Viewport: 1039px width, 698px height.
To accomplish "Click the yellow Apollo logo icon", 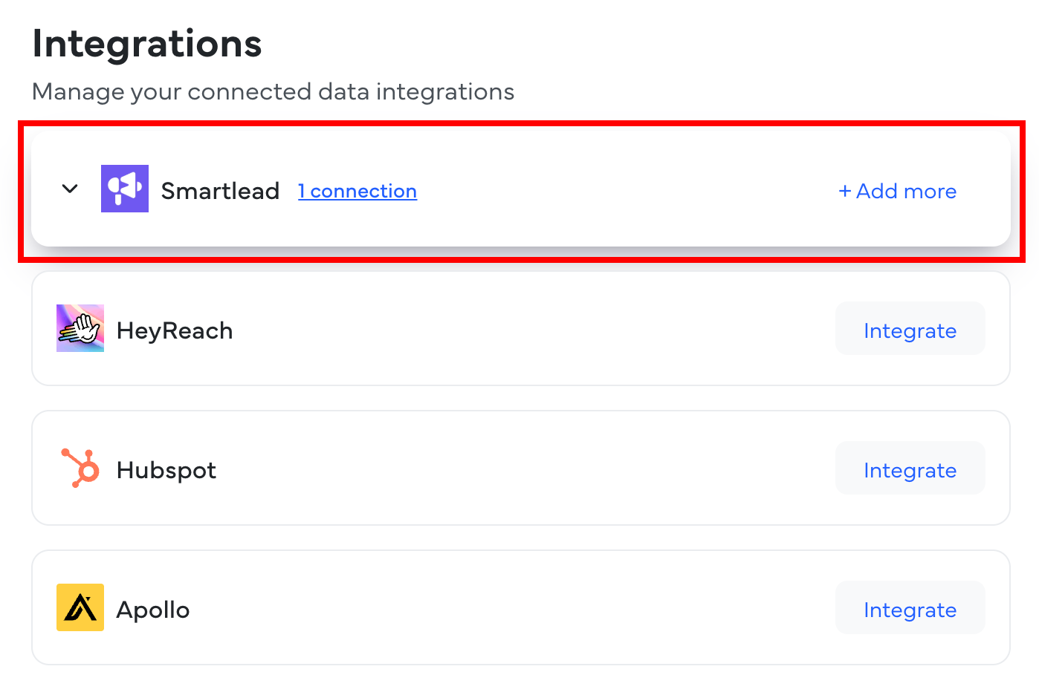I will [x=80, y=607].
